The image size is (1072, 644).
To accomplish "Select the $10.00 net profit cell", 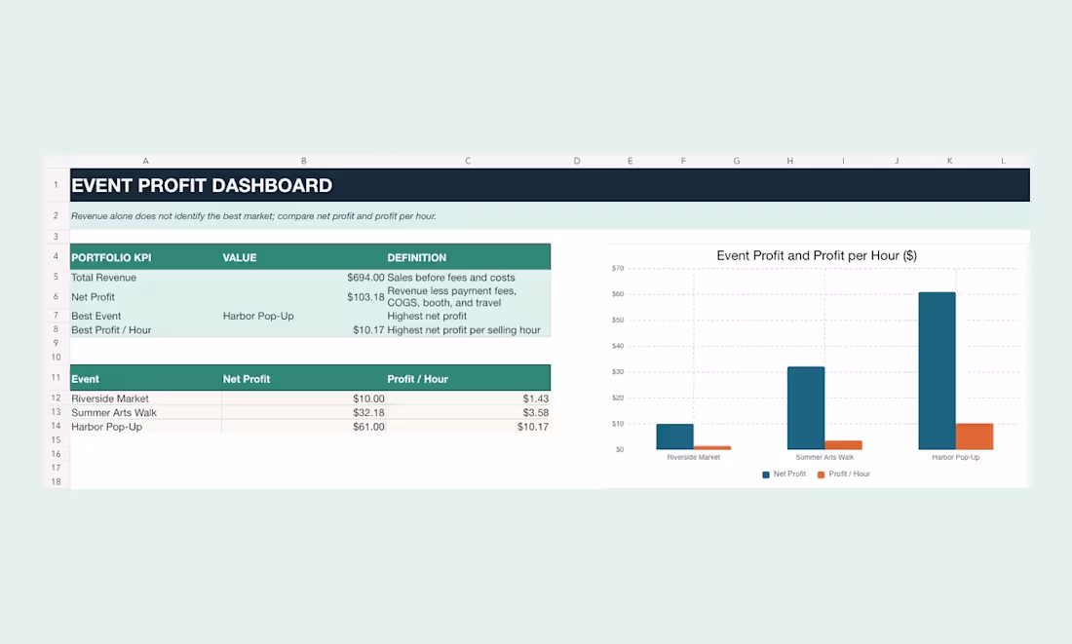I will point(303,398).
